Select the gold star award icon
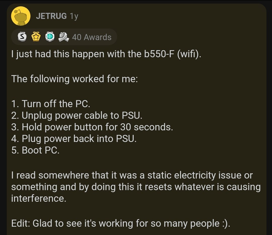 36,37
